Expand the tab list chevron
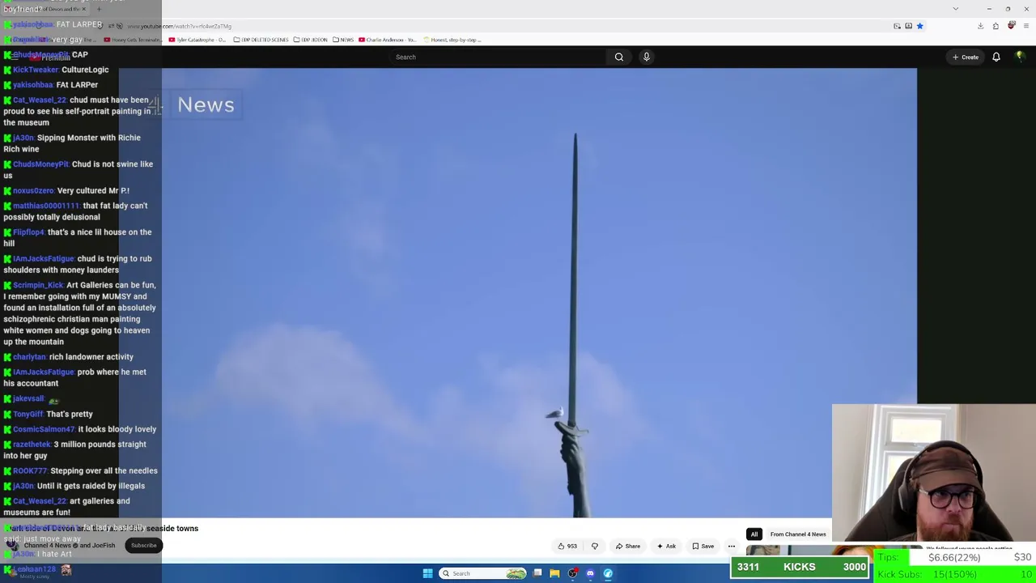The height and width of the screenshot is (583, 1036). click(955, 9)
